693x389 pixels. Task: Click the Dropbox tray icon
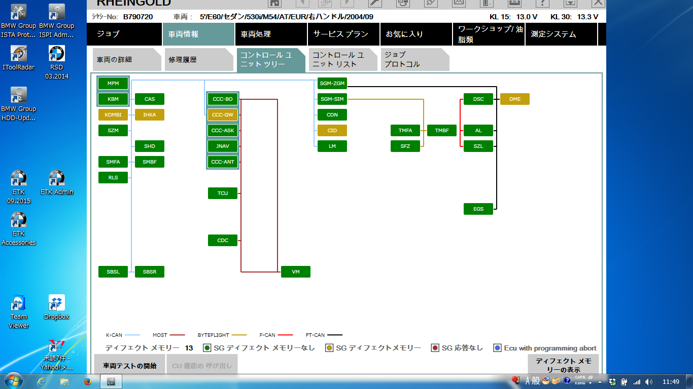(612, 382)
